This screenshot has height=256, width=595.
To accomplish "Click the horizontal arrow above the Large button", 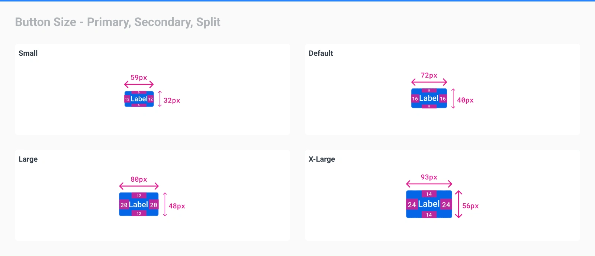I will coord(139,186).
